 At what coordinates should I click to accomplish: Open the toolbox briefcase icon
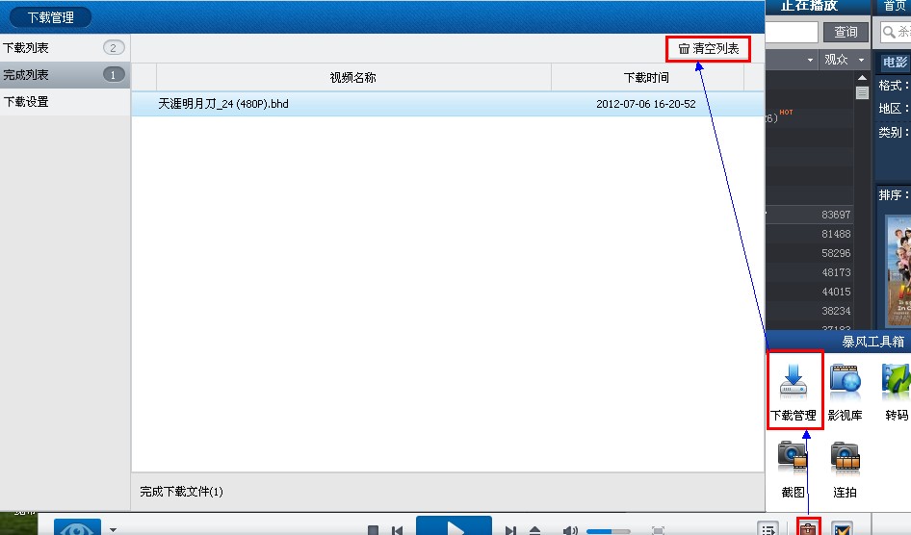point(808,528)
